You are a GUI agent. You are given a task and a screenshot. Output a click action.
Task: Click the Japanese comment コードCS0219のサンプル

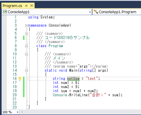[67, 37]
